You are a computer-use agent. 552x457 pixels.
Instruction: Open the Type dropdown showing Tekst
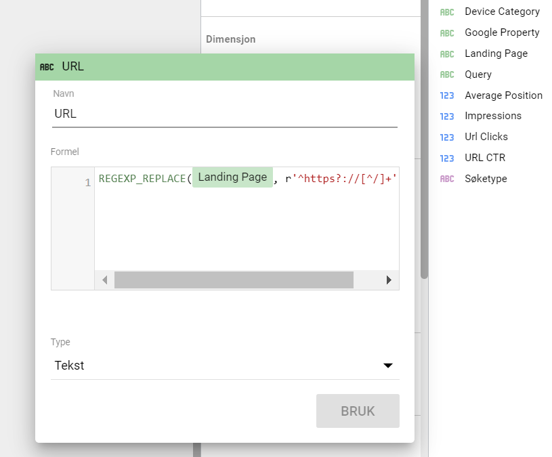pyautogui.click(x=225, y=366)
